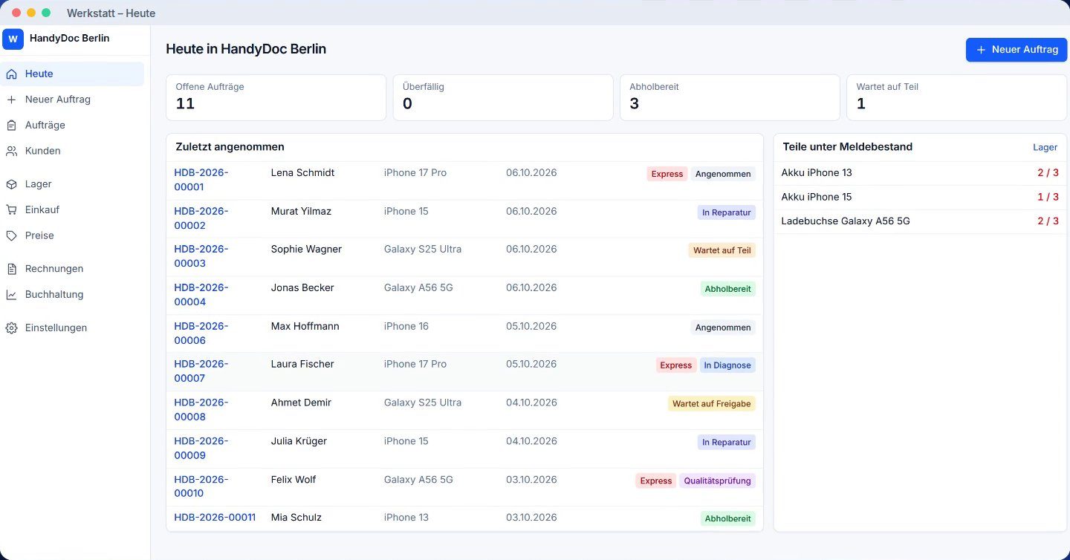Click the Aufträge clipboard icon
Viewport: 1070px width, 560px height.
click(11, 126)
